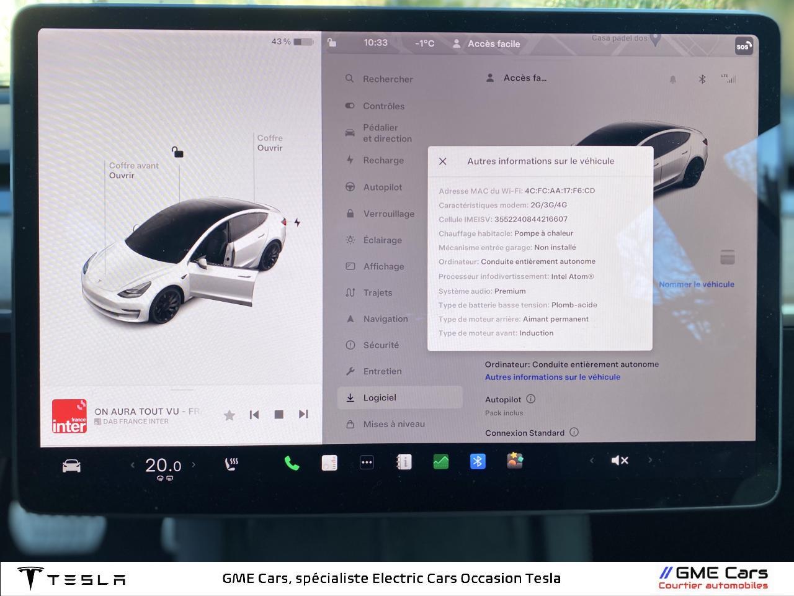Tap the SOS emergency icon
Image resolution: width=794 pixels, height=596 pixels.
tap(743, 47)
